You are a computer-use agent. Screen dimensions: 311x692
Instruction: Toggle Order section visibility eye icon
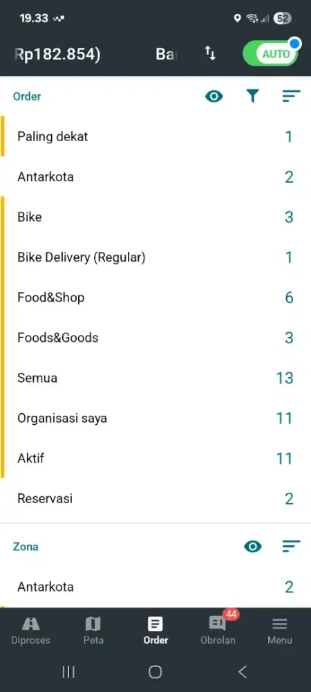214,96
